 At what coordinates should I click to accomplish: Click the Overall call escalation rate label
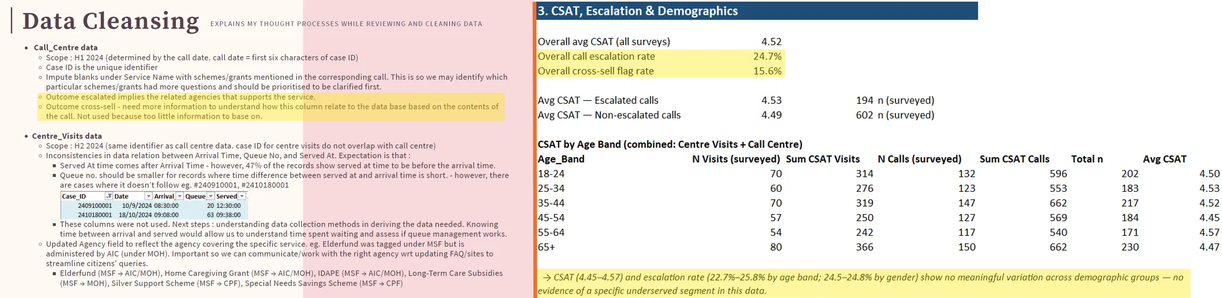coord(596,56)
